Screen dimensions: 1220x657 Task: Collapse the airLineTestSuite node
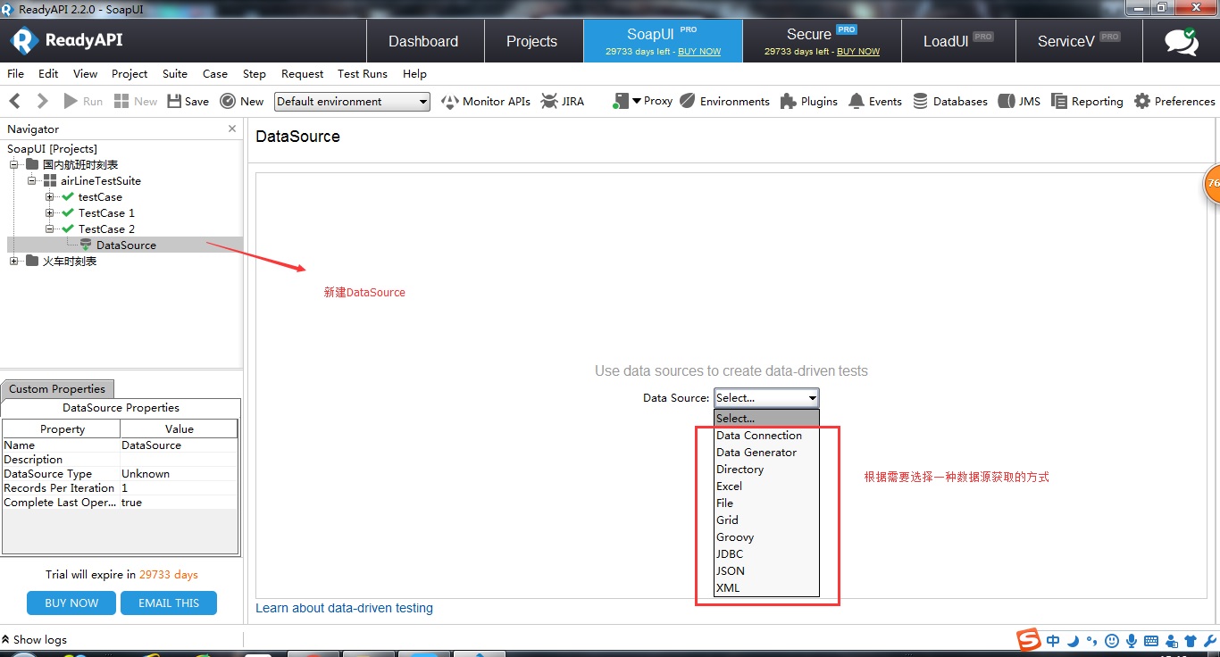[x=32, y=180]
